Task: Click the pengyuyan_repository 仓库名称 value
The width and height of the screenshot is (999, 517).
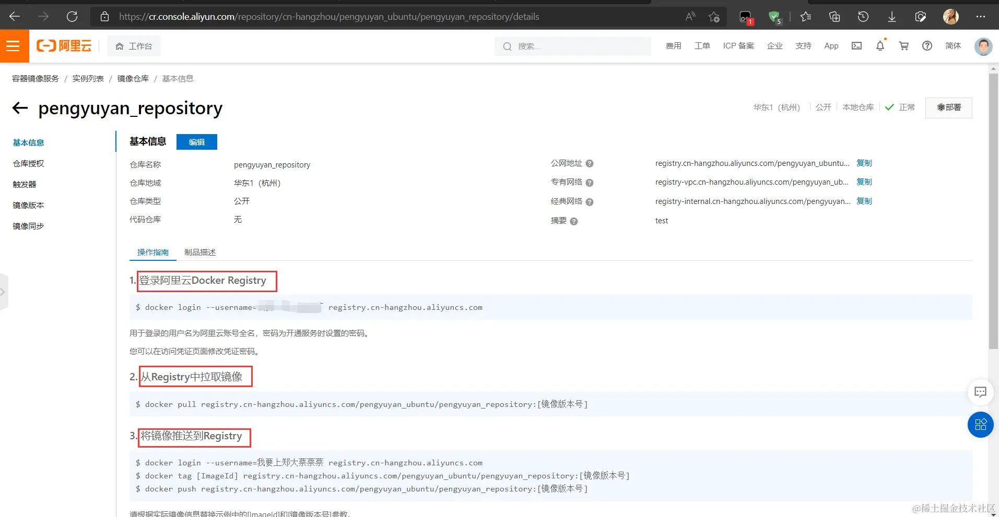Action: click(272, 165)
